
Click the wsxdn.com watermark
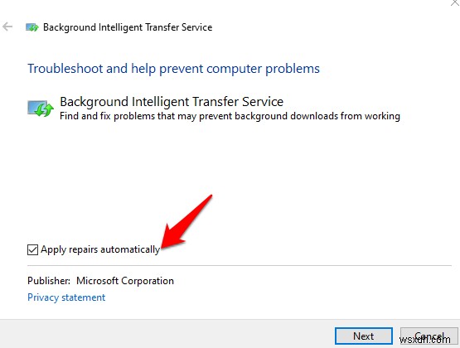click(425, 340)
